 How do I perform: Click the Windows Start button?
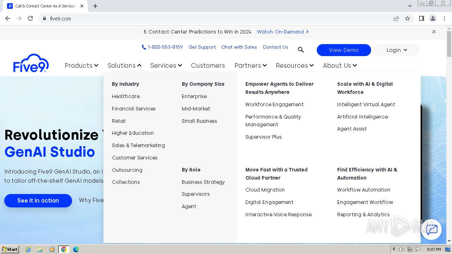(10, 249)
